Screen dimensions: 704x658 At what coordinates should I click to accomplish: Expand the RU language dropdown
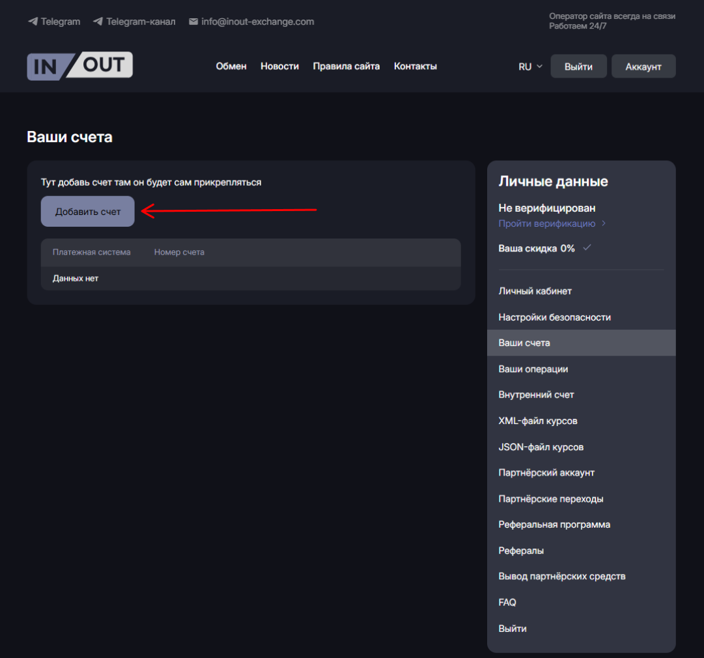pyautogui.click(x=530, y=66)
